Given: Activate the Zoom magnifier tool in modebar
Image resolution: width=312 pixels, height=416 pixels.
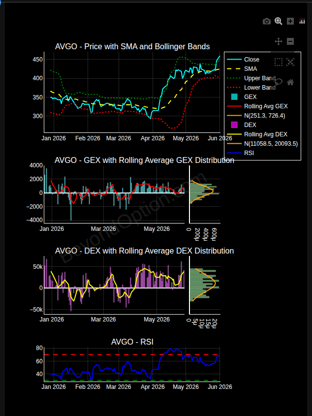Looking at the screenshot, I should tap(279, 21).
